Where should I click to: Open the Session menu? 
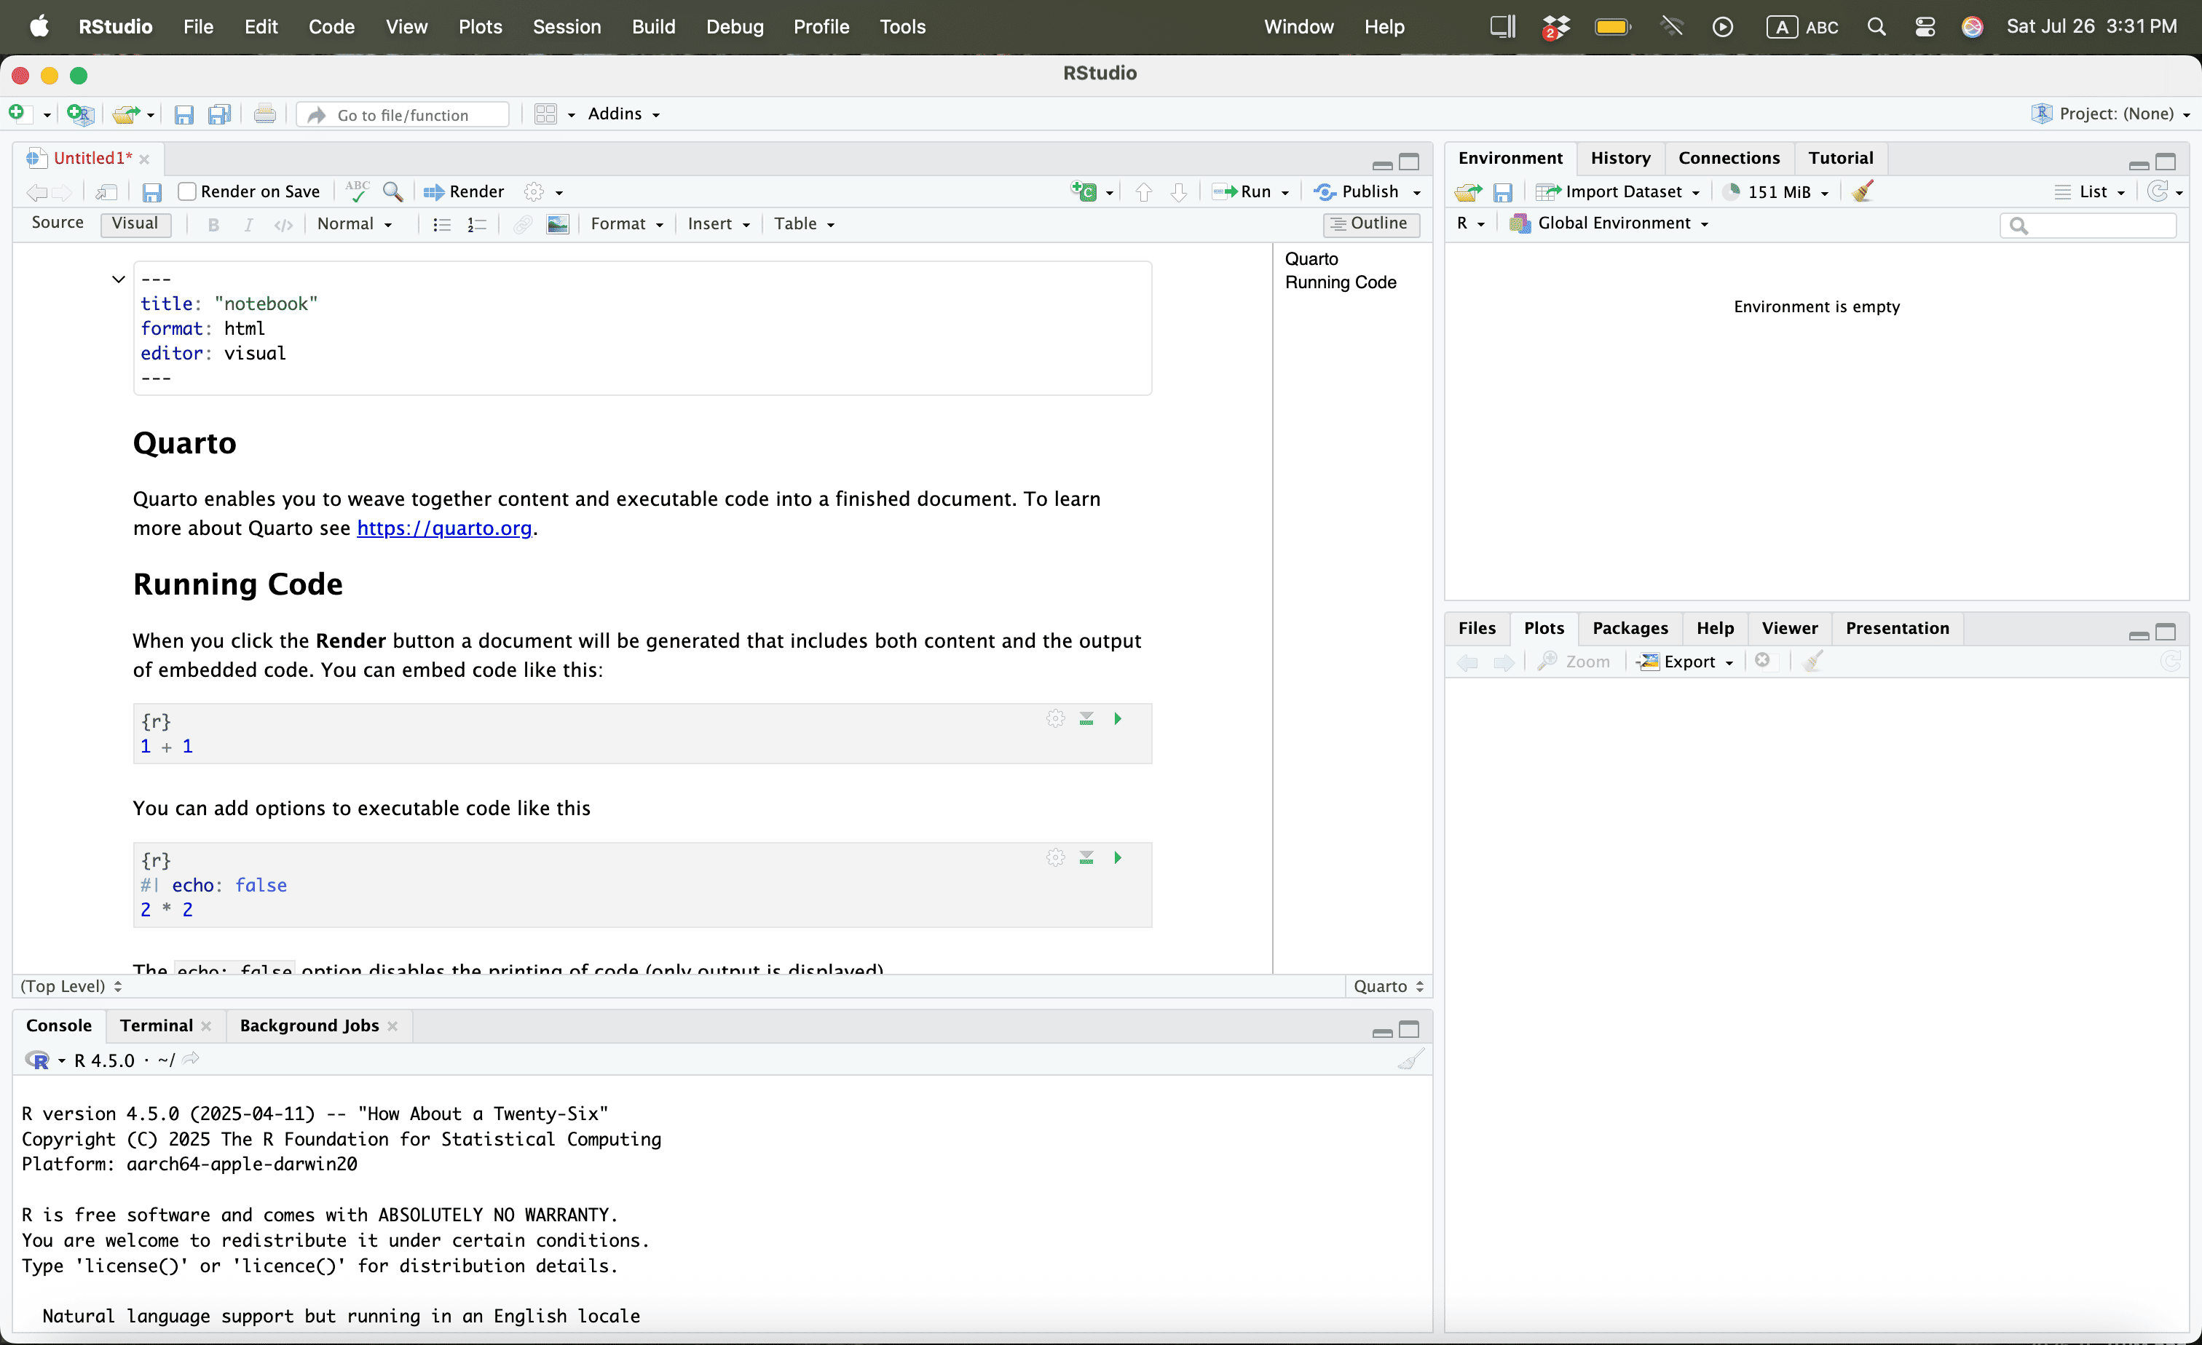[x=567, y=27]
